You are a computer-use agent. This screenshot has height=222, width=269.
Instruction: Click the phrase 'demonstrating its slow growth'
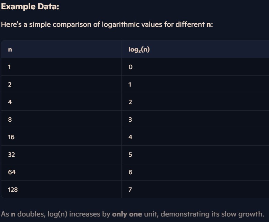pyautogui.click(x=212, y=214)
